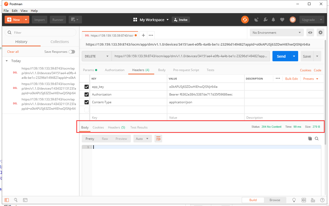This screenshot has height=206, width=329.
Task: Copy the response body to clipboard
Action: [x=310, y=139]
